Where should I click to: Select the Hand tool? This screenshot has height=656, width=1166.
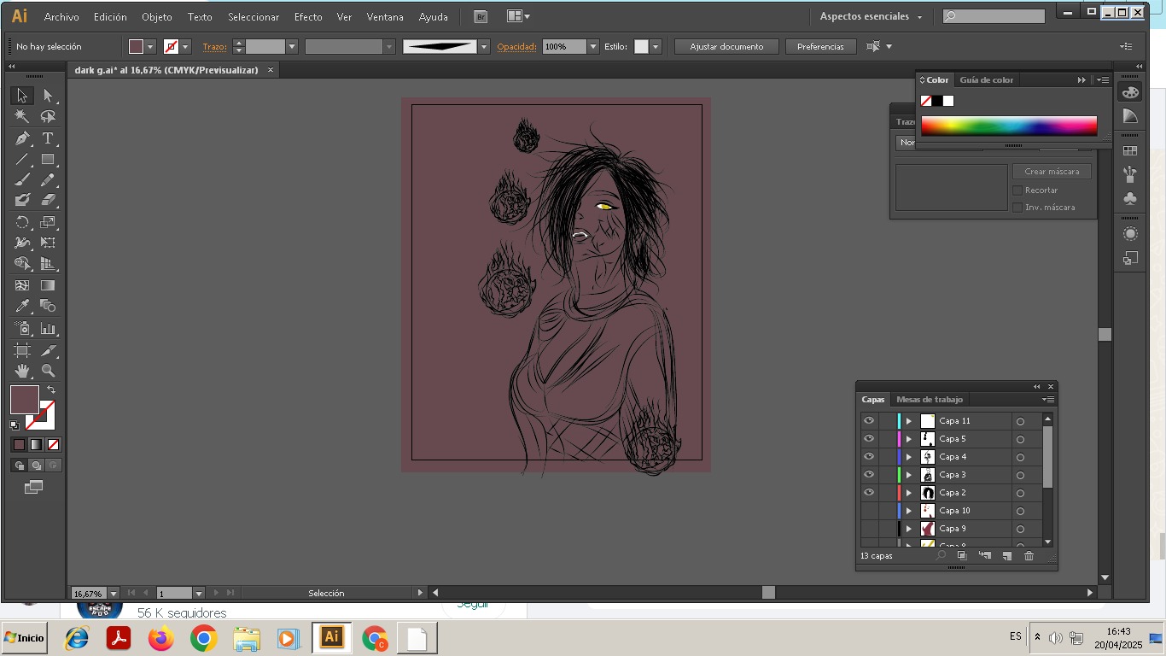coord(22,371)
